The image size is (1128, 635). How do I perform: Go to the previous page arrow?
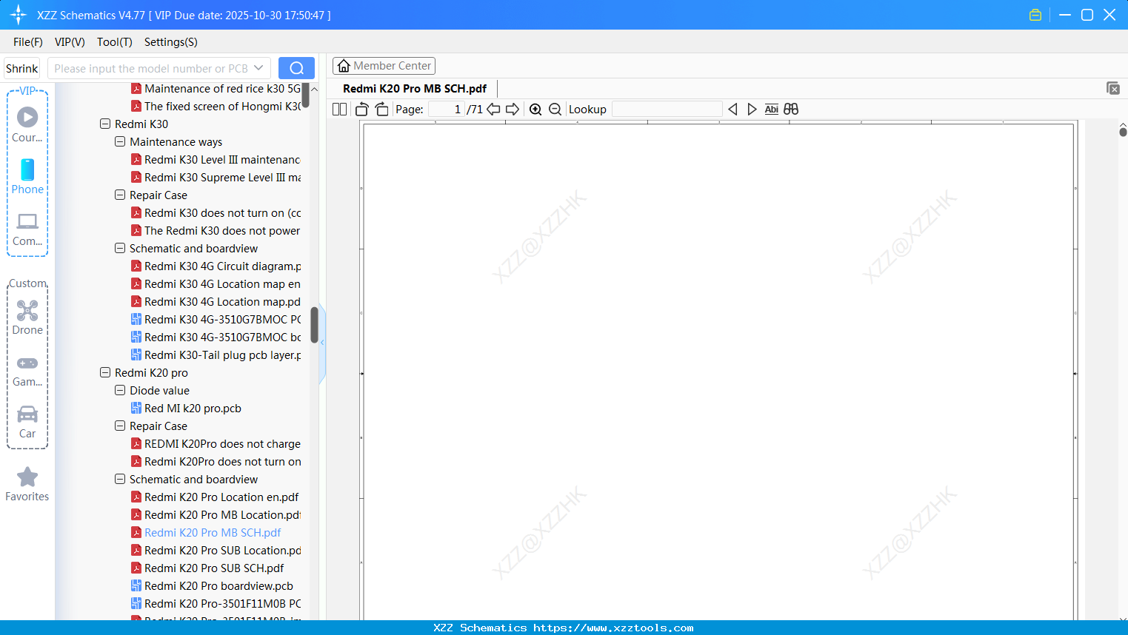(493, 110)
